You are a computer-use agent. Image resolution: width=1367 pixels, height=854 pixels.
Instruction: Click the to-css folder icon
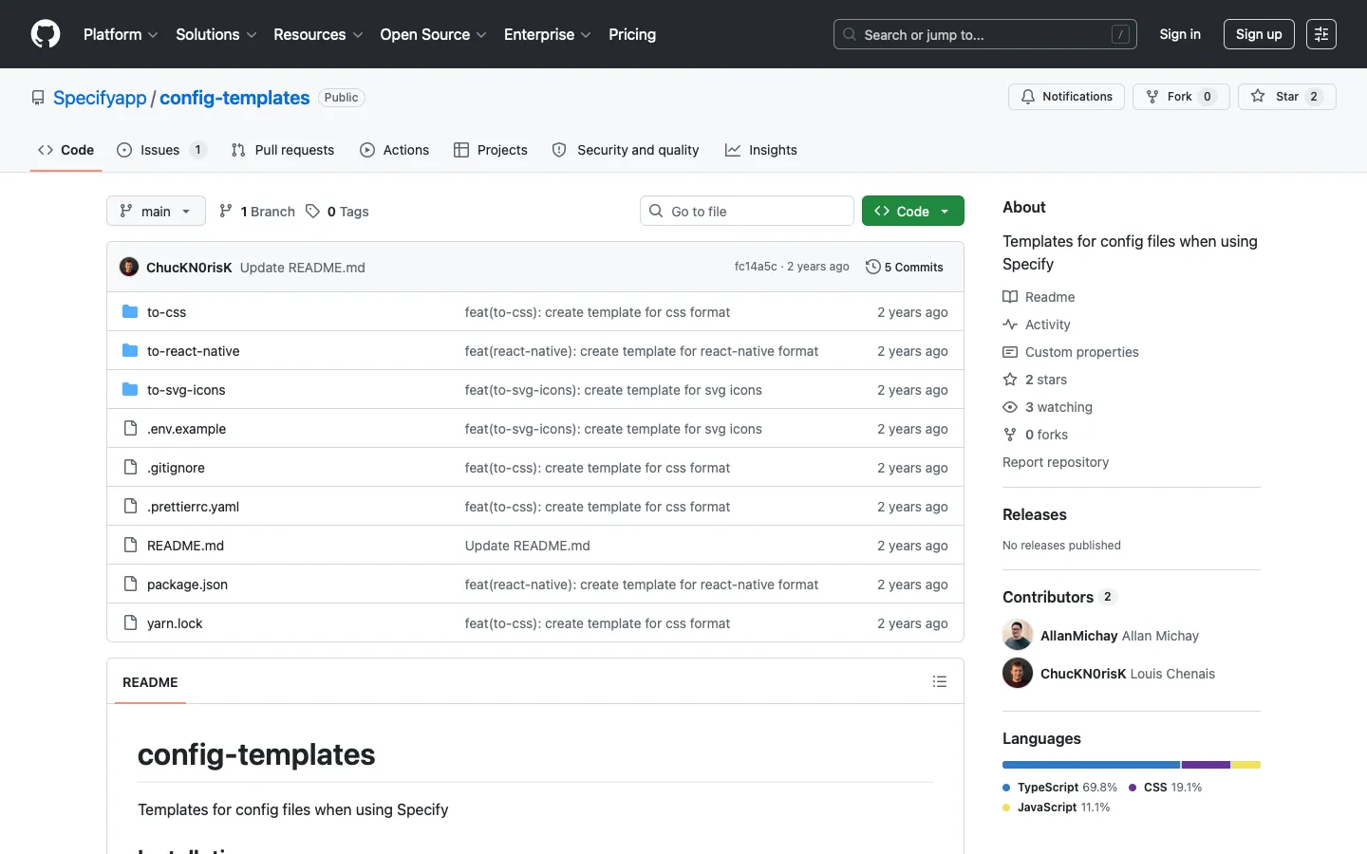point(130,312)
